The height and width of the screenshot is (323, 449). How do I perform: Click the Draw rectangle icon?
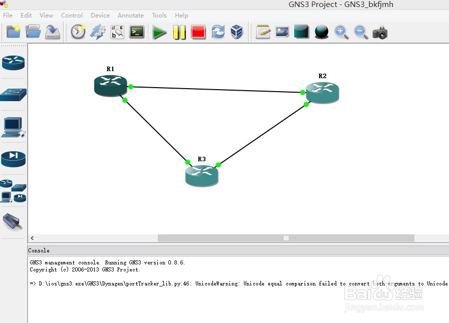coord(302,32)
